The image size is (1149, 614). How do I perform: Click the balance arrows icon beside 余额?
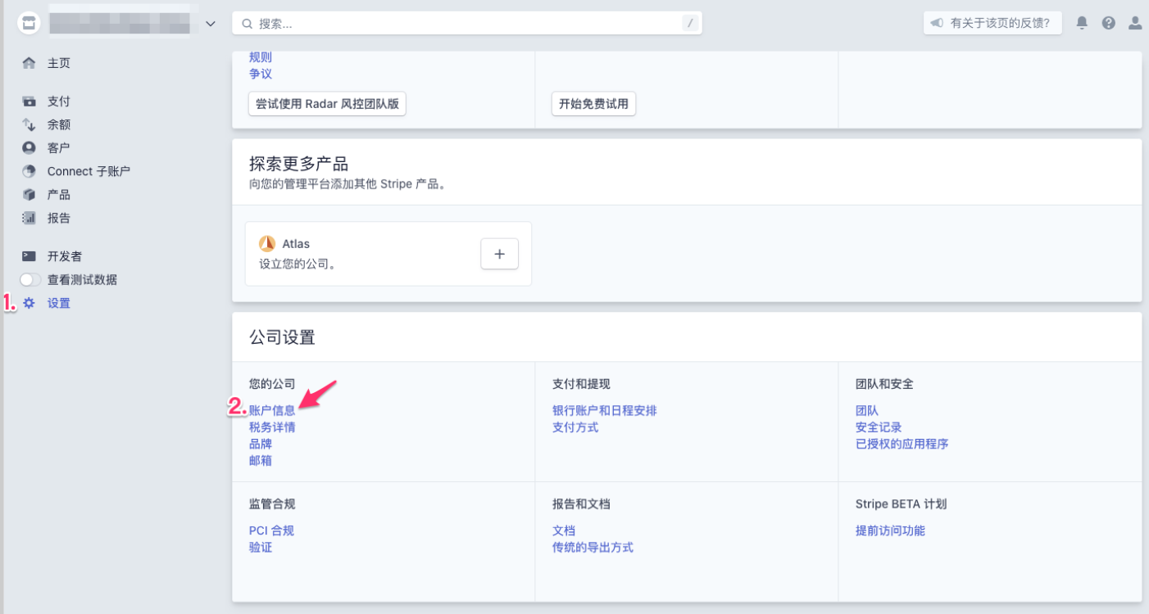tap(30, 124)
